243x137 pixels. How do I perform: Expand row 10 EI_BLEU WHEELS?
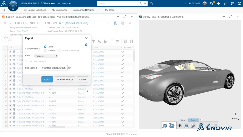(x=11, y=89)
